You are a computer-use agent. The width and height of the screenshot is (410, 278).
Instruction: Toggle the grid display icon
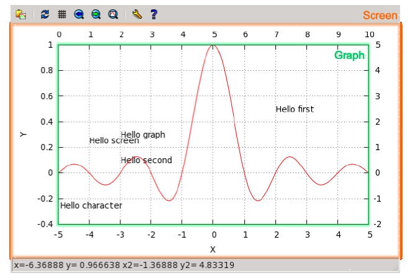[x=62, y=13]
